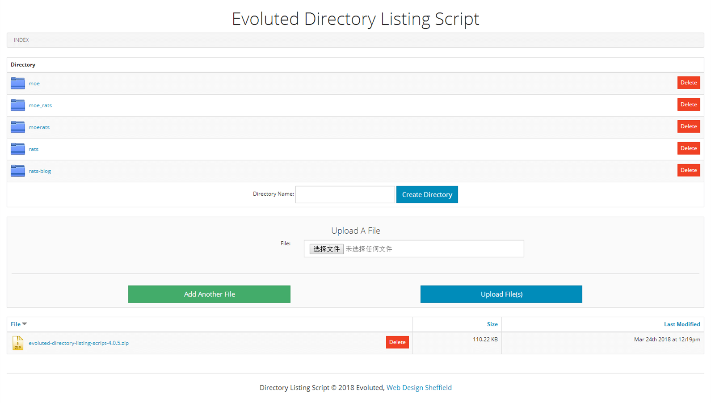Viewport: 711px width, 403px height.
Task: Click Add Another File button
Action: 209,294
